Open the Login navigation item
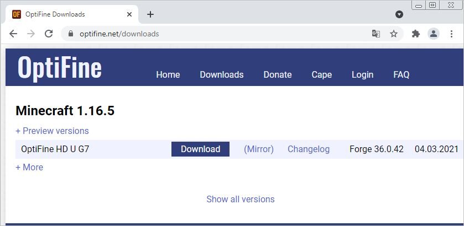This screenshot has height=226, width=464. coord(362,74)
